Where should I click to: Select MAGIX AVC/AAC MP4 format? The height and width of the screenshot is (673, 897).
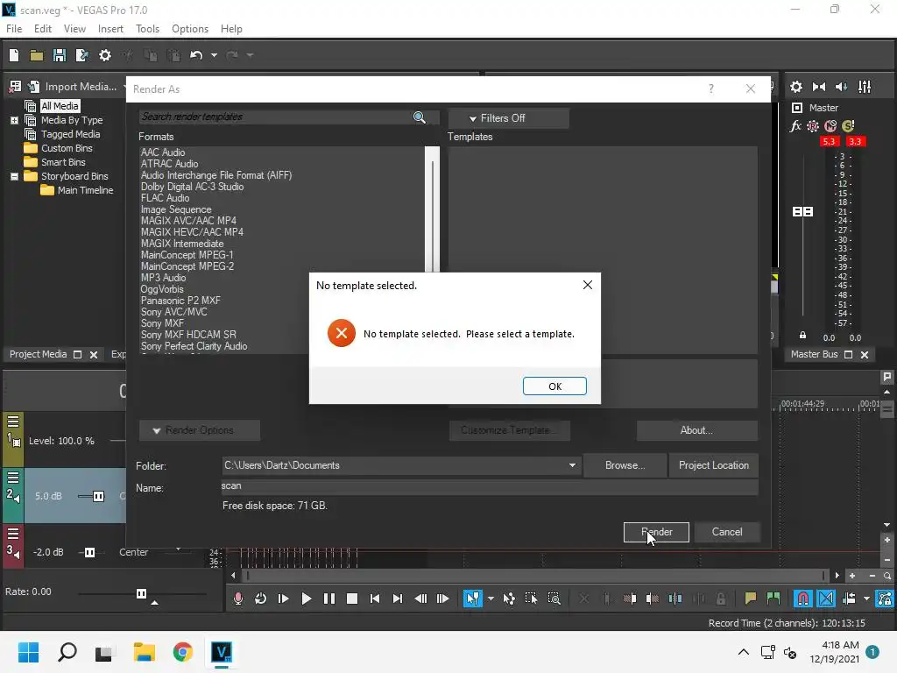[x=188, y=221]
